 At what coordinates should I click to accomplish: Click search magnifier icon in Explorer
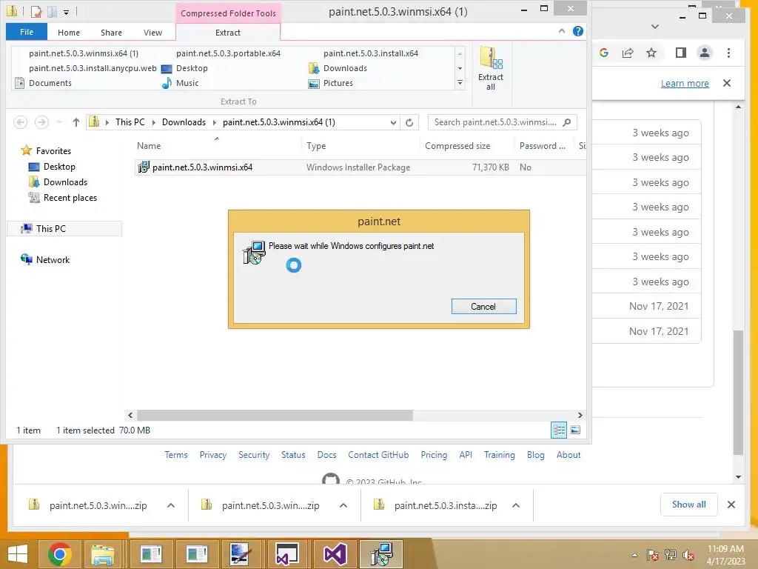coord(567,122)
